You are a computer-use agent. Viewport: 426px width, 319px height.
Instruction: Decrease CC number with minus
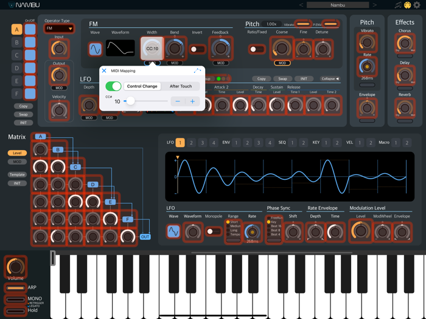(x=178, y=101)
